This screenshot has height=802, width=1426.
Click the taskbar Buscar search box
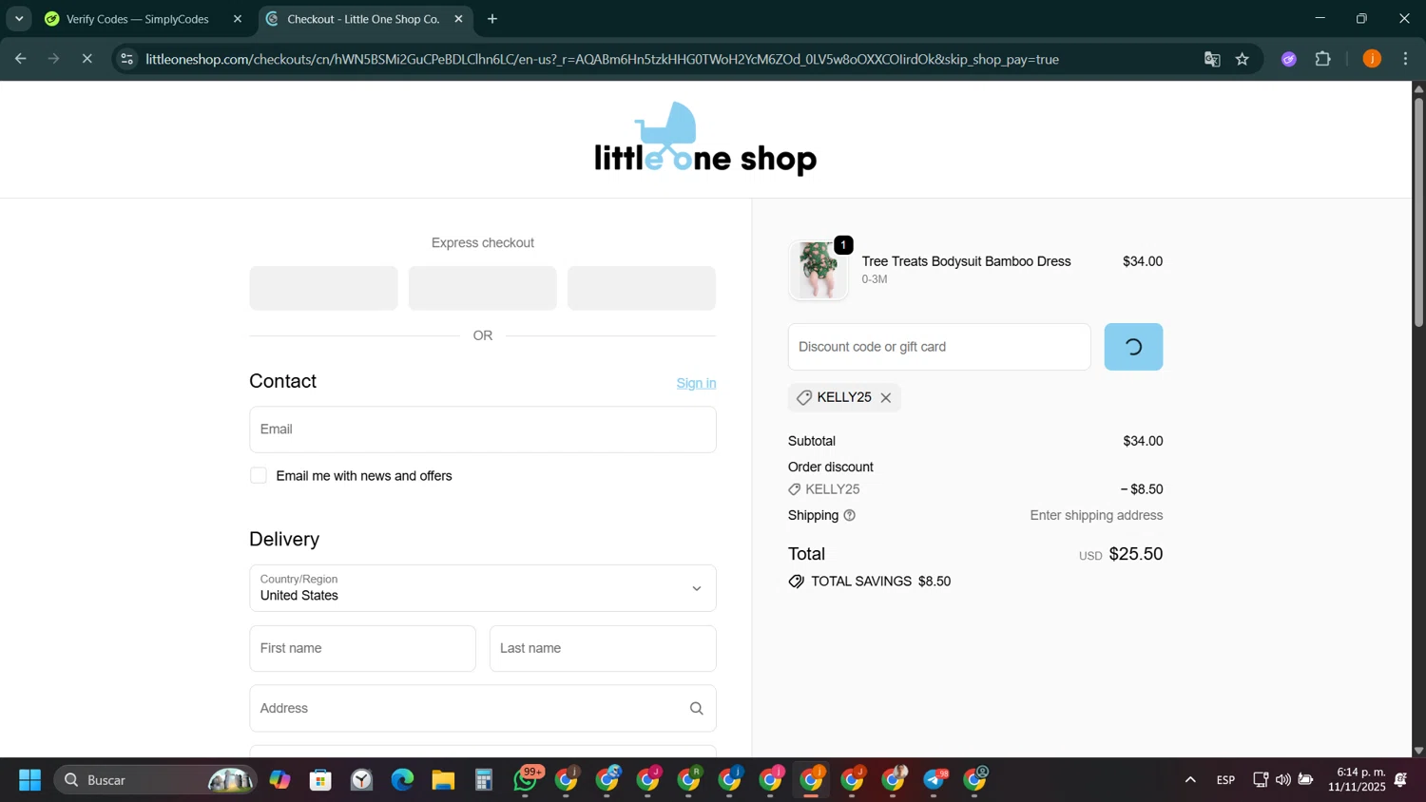tap(155, 780)
